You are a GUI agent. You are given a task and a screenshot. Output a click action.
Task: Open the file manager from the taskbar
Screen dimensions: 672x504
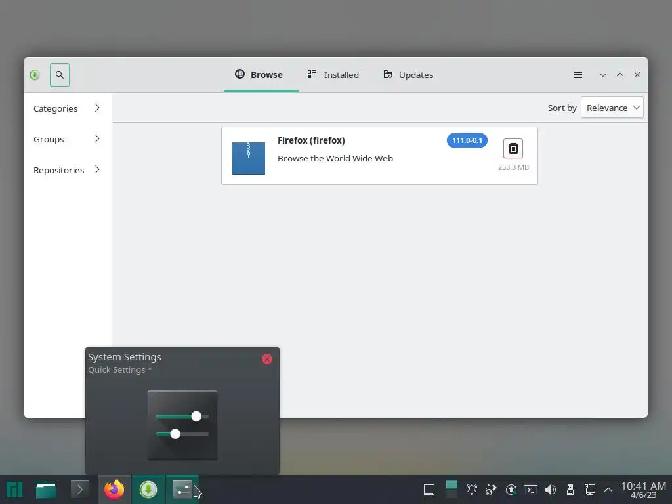point(46,490)
